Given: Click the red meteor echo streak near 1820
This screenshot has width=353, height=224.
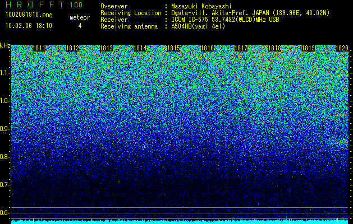Looking at the screenshot, I should coord(342,115).
